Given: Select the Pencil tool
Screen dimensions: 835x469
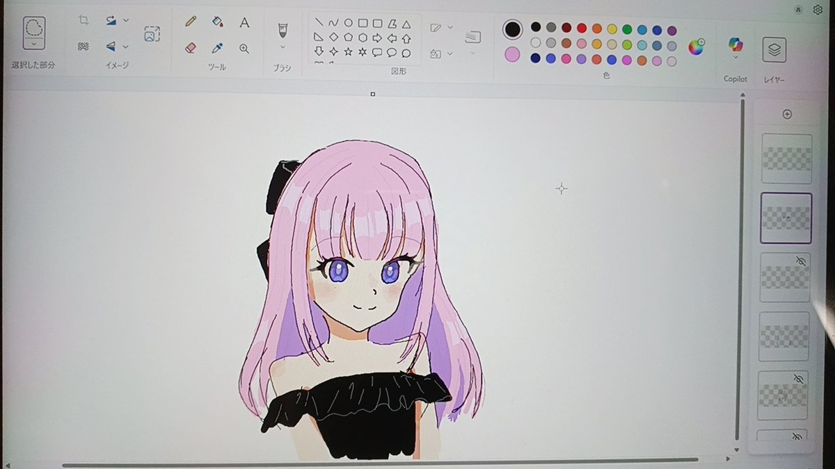Looking at the screenshot, I should coord(190,23).
